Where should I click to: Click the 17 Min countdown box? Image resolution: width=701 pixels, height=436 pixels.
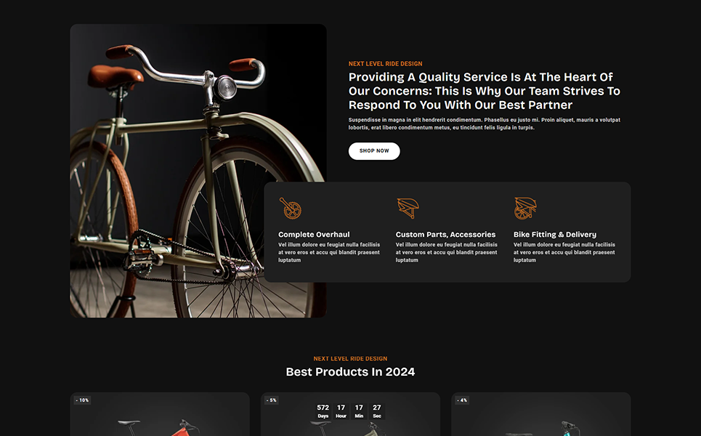tap(359, 411)
